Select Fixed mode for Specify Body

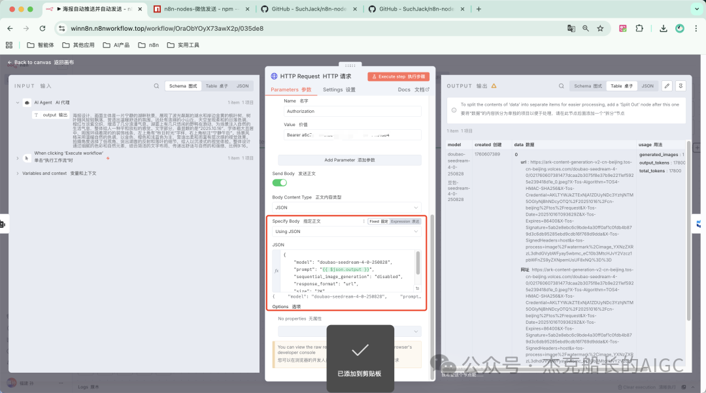[378, 221]
